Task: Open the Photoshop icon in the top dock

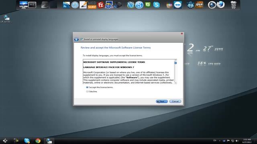Action: [66, 5]
